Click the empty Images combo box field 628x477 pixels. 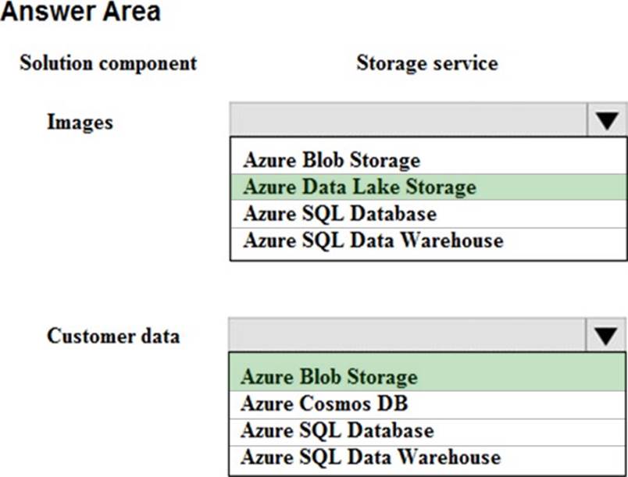[406, 120]
